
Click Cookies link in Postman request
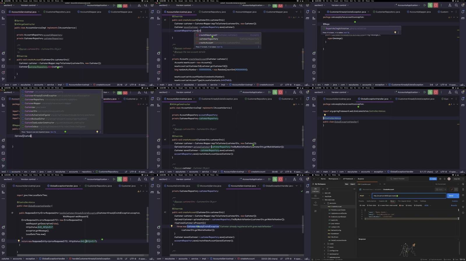point(455,201)
